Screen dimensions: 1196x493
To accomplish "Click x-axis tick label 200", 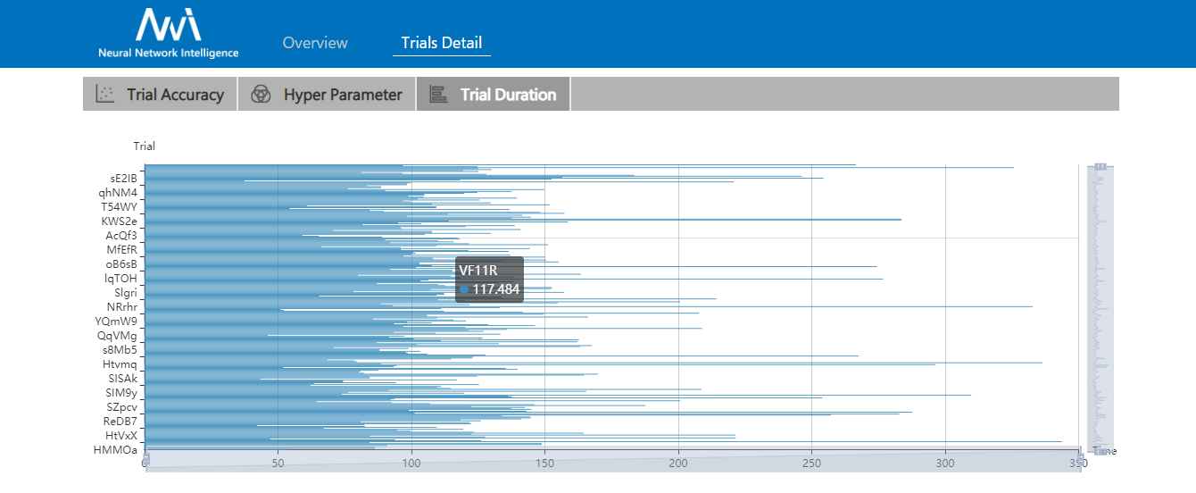I will (x=679, y=464).
